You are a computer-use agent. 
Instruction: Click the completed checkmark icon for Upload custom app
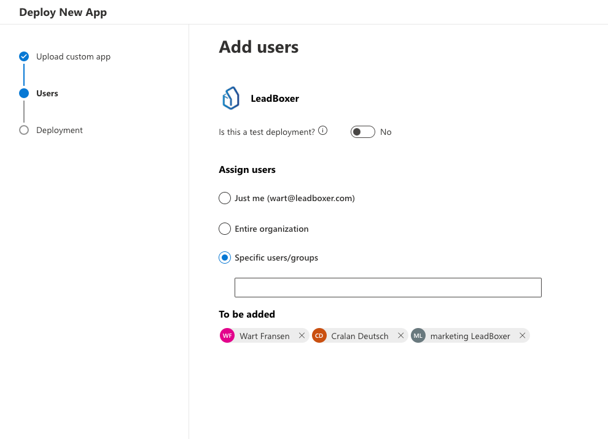point(24,56)
